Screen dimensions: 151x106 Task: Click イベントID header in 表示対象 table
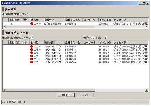click(x=106, y=20)
